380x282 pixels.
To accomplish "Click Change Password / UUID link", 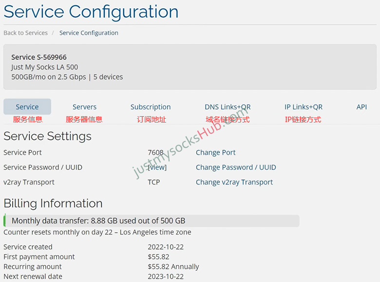I will click(236, 167).
